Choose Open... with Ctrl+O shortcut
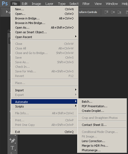The height and width of the screenshot is (154, 128). [x=44, y=14]
